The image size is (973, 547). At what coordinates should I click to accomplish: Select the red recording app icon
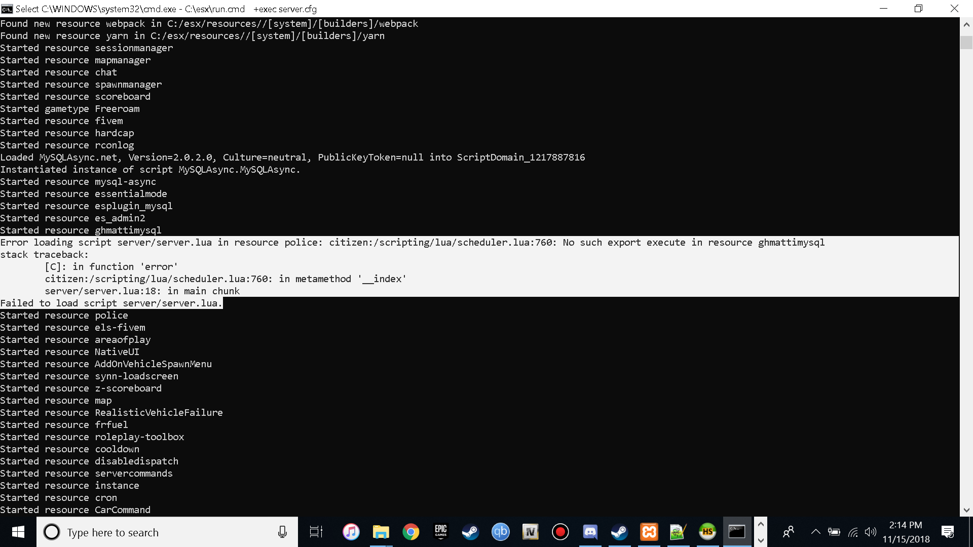pyautogui.click(x=560, y=532)
